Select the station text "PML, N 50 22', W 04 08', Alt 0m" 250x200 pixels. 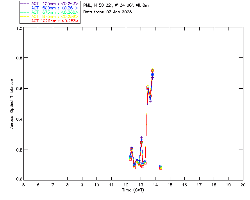tap(116, 5)
